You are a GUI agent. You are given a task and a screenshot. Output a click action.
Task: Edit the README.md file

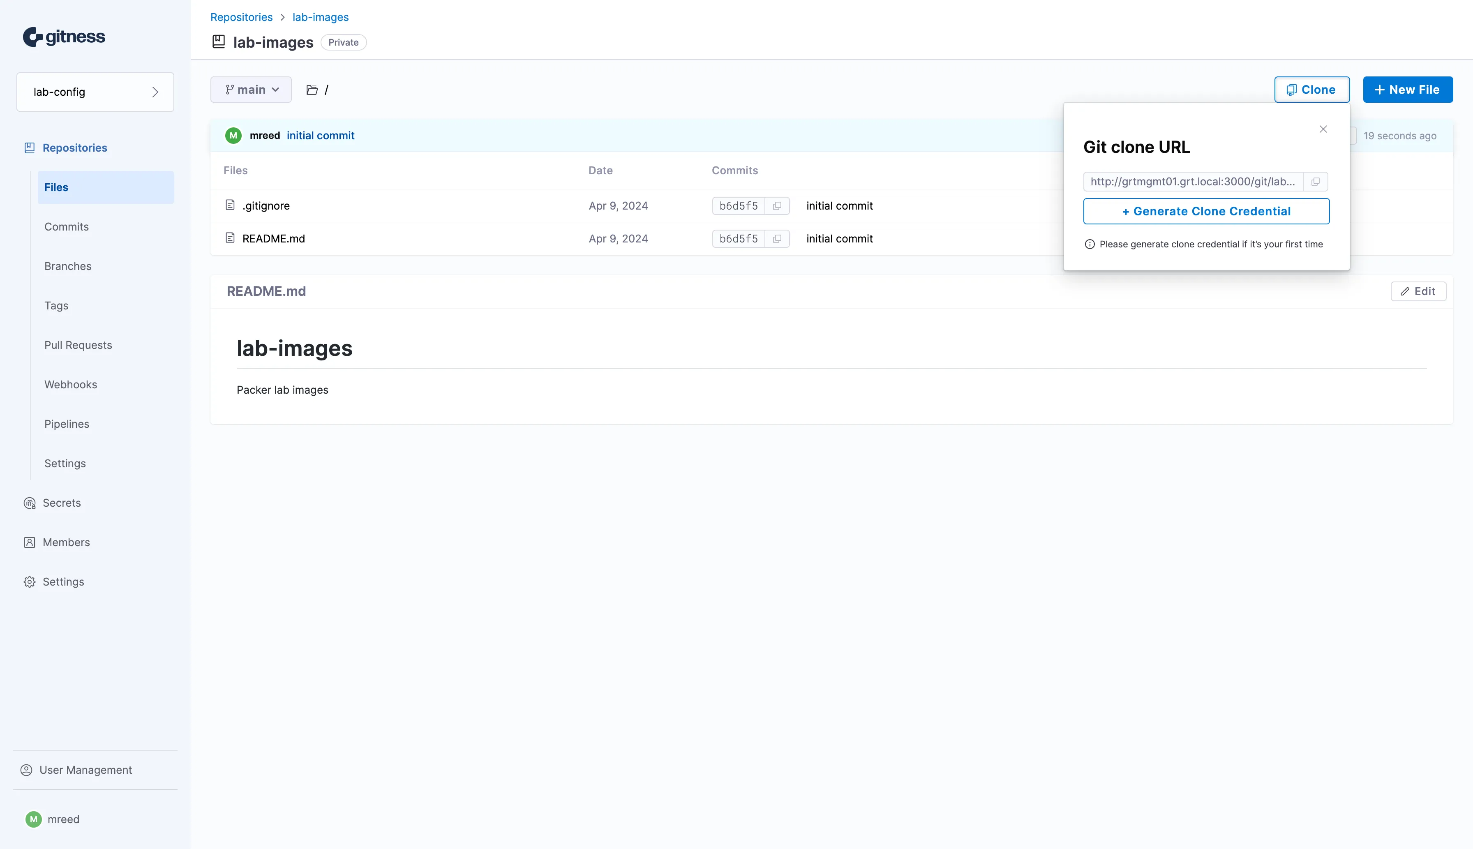tap(1418, 291)
